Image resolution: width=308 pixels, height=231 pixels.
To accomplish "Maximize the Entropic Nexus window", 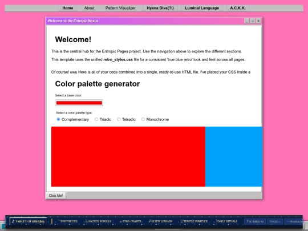I will click(253, 21).
